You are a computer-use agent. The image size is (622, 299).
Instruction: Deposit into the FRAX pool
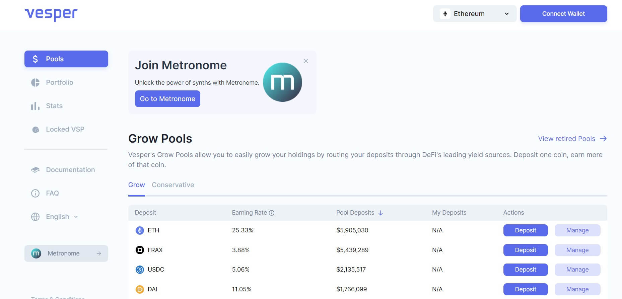click(x=526, y=250)
